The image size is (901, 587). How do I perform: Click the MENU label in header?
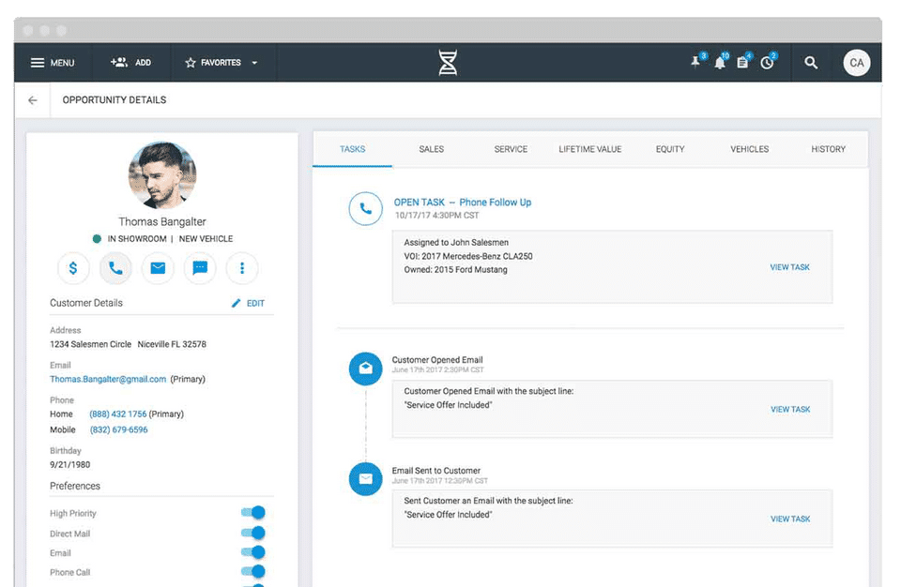coord(63,63)
